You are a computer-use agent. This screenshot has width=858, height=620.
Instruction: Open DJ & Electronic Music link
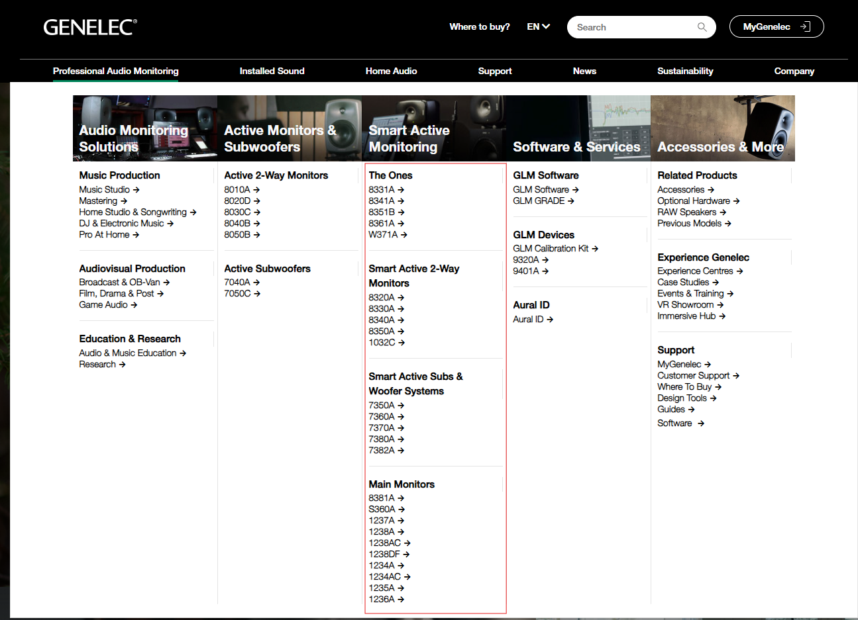[126, 223]
